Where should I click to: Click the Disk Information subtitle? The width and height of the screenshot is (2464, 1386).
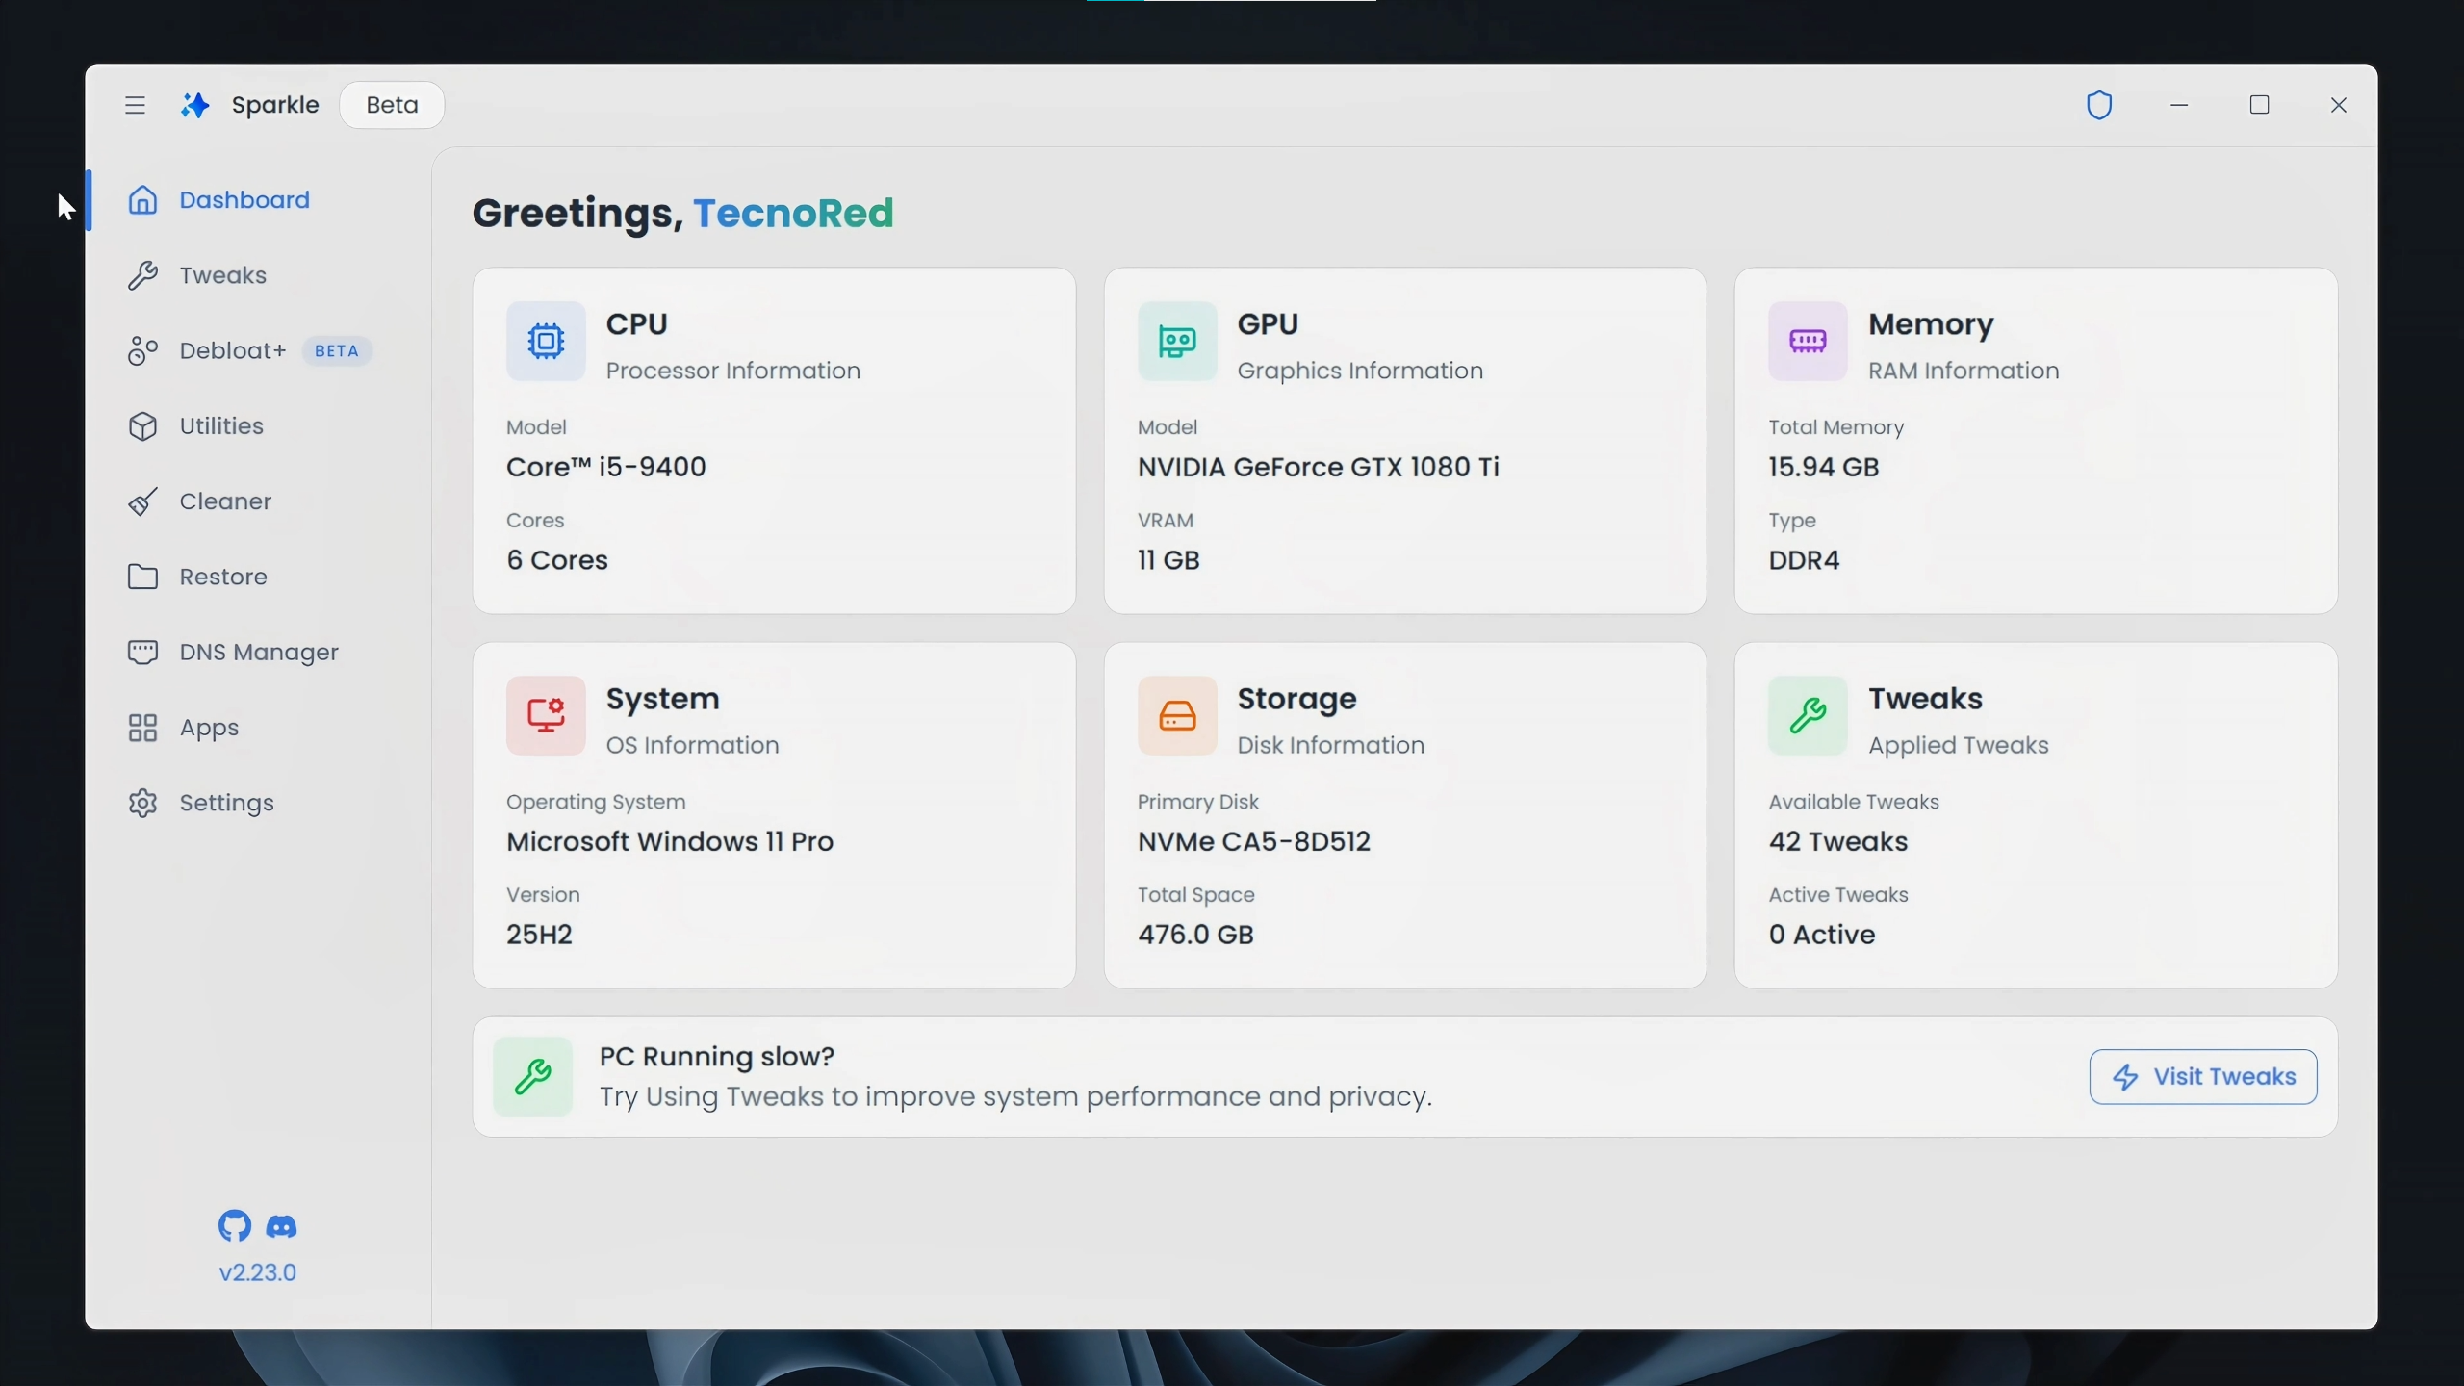(x=1330, y=745)
